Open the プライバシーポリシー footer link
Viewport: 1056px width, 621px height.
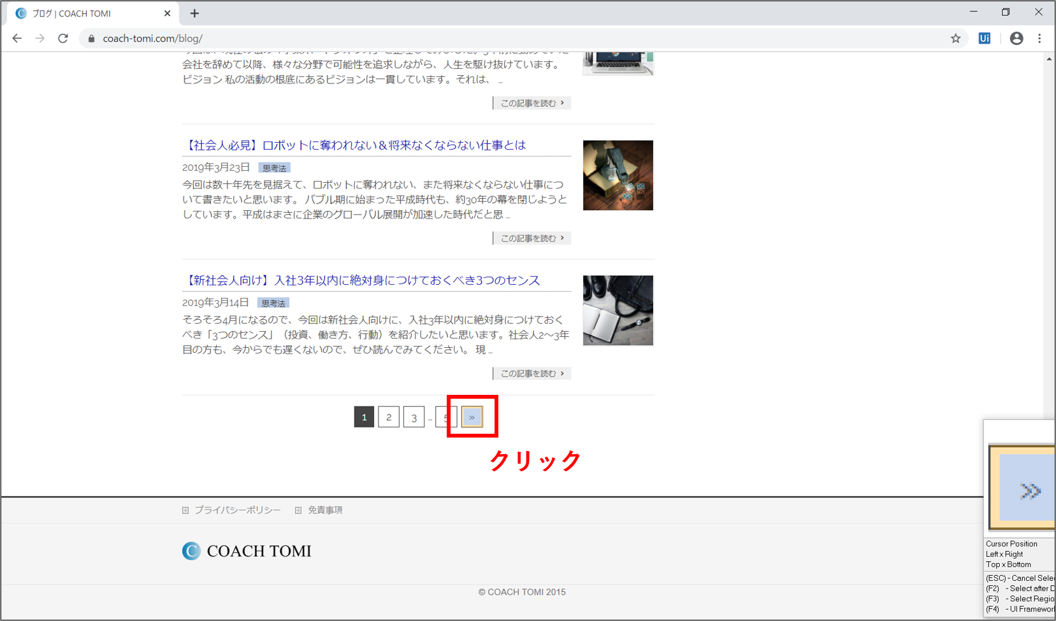[x=237, y=510]
